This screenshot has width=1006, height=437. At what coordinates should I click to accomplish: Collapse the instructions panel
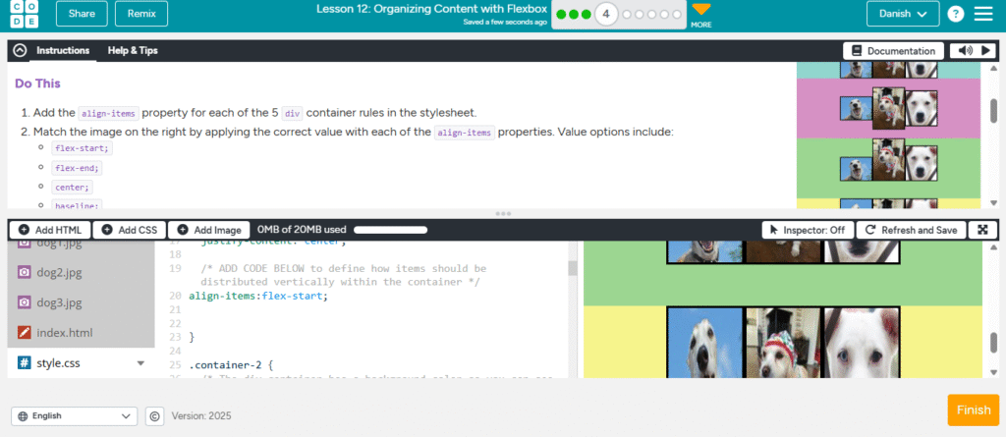20,51
